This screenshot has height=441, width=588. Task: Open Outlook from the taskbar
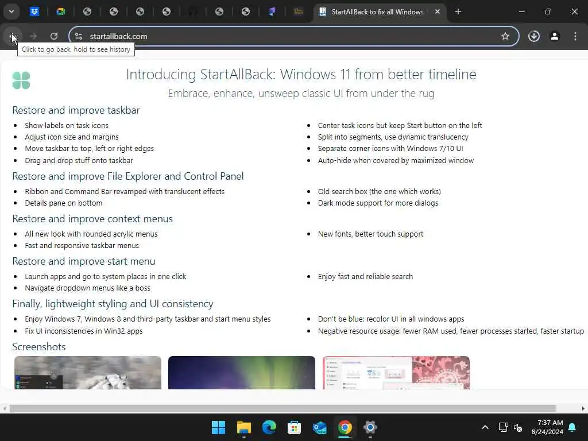[x=319, y=427]
